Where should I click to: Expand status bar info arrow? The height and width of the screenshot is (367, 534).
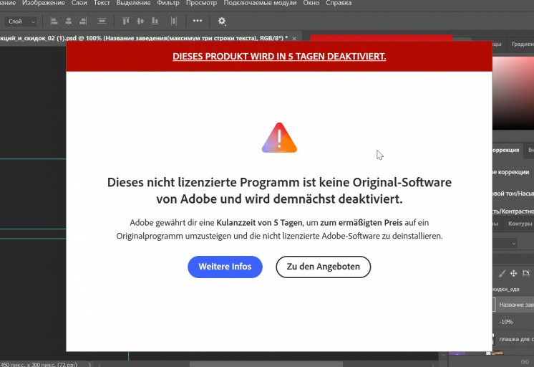[90, 364]
